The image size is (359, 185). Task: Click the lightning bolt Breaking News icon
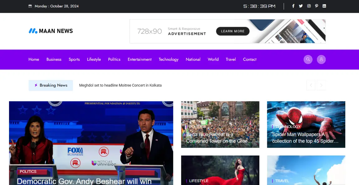(36, 85)
